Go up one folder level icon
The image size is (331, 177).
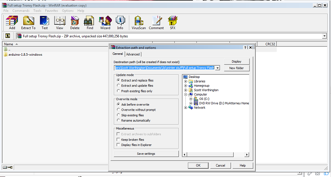[x=7, y=36]
